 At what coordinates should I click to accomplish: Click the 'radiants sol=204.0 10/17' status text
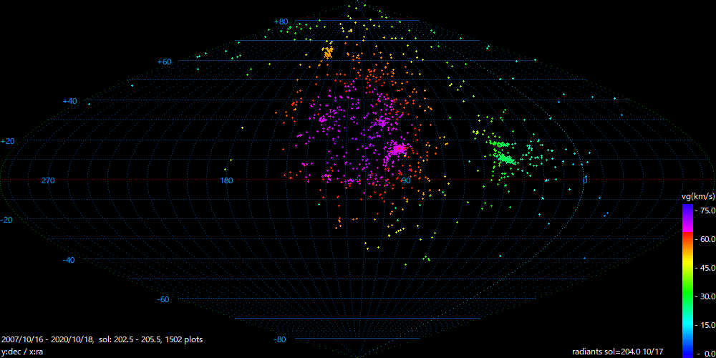pyautogui.click(x=617, y=352)
